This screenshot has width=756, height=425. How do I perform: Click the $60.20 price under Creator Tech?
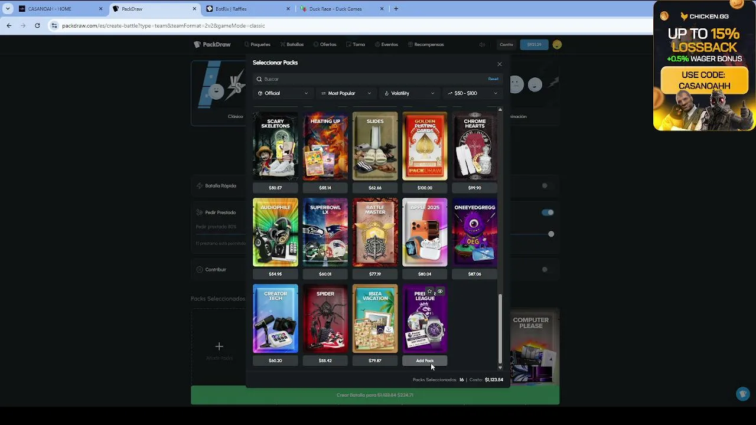click(275, 361)
